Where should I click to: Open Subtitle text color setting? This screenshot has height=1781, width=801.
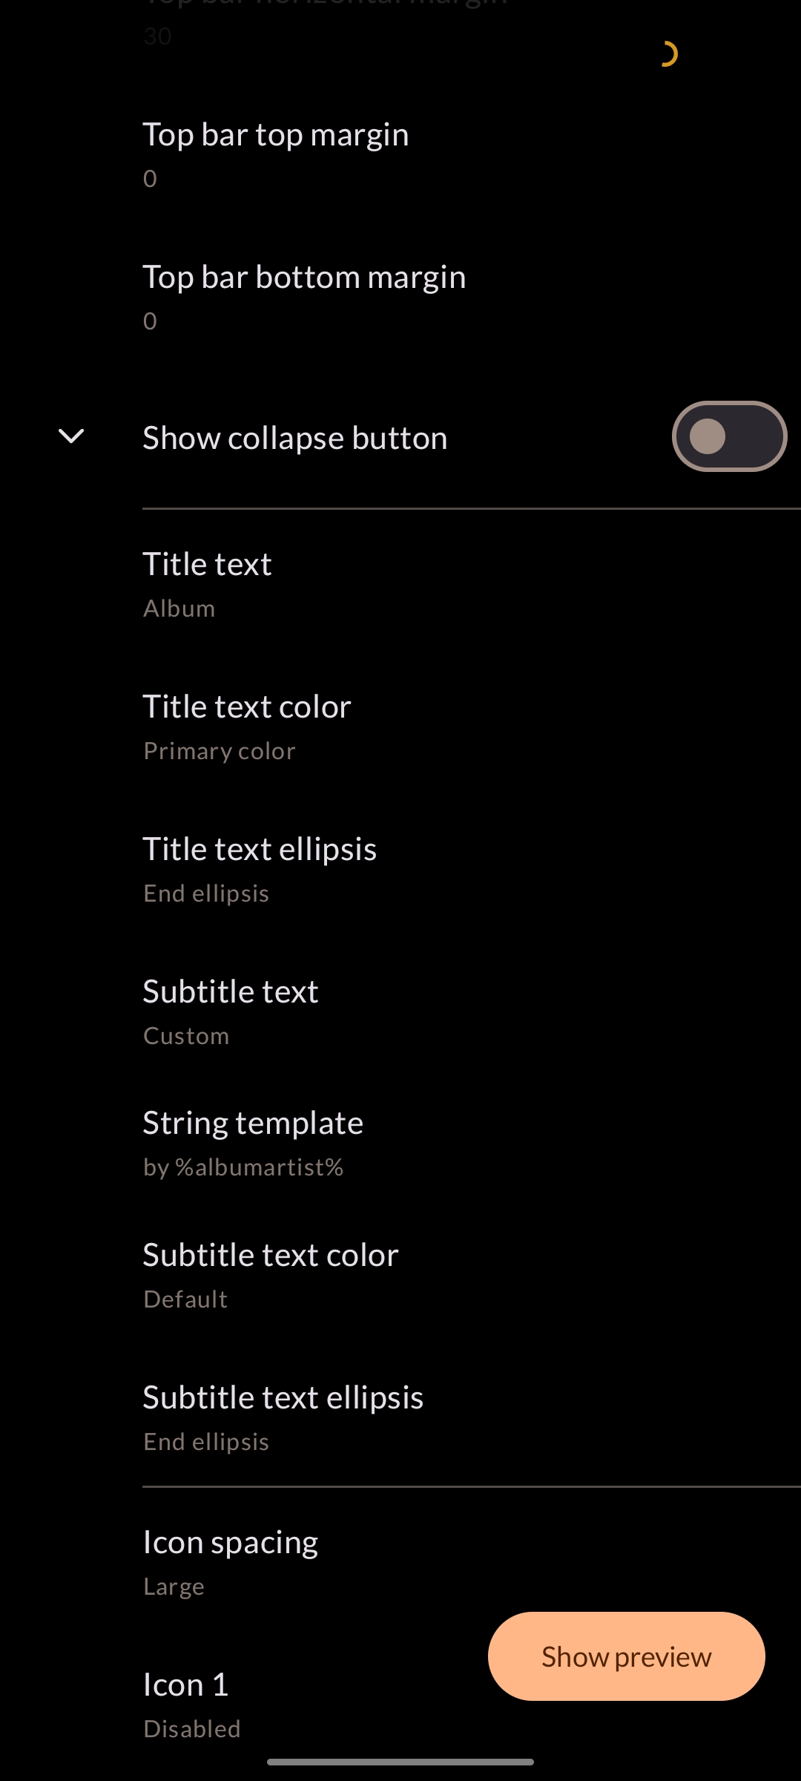tap(400, 1276)
